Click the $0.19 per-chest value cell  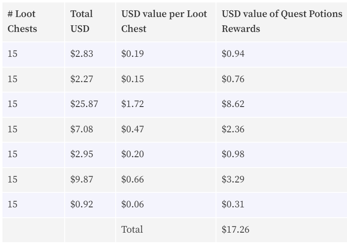166,54
